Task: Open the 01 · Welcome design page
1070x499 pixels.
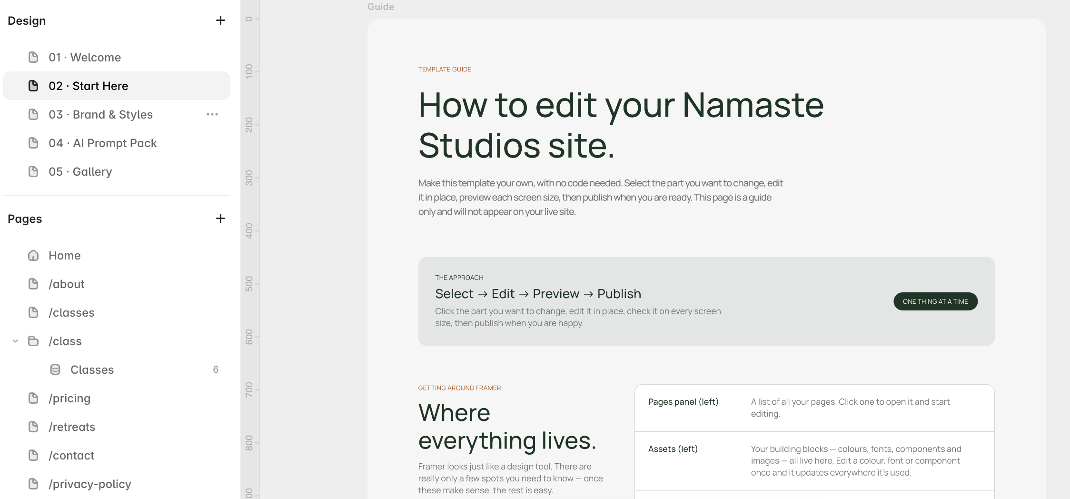Action: pyautogui.click(x=117, y=57)
